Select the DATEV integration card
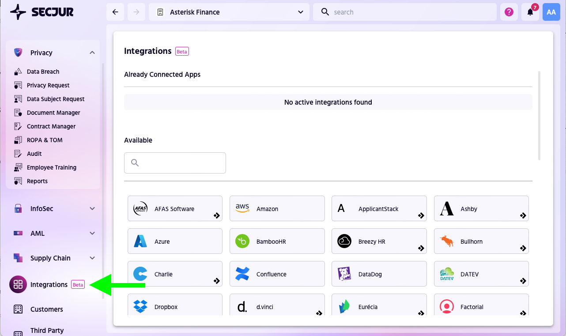The width and height of the screenshot is (566, 336). point(481,274)
